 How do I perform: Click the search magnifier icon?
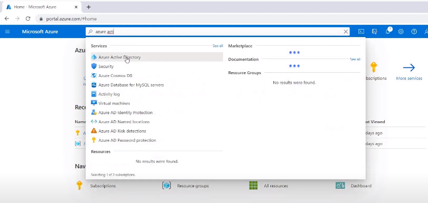[90, 31]
